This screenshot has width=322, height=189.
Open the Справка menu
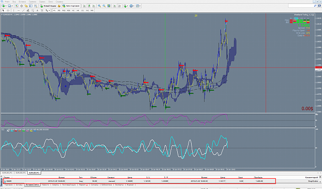pos(59,2)
